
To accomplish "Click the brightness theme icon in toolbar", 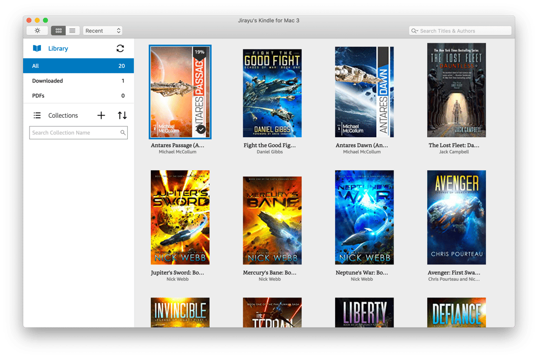I will click(x=37, y=30).
